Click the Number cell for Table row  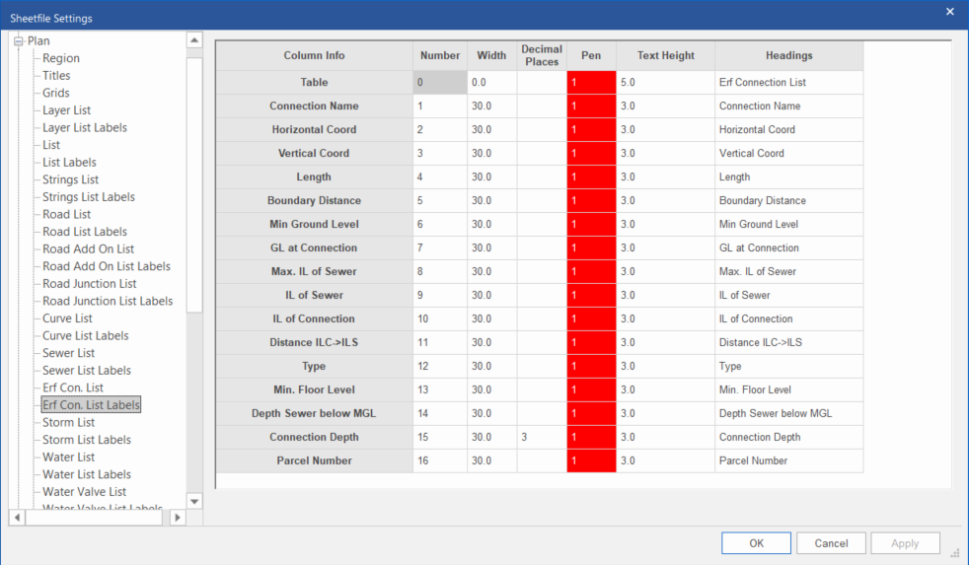[439, 83]
